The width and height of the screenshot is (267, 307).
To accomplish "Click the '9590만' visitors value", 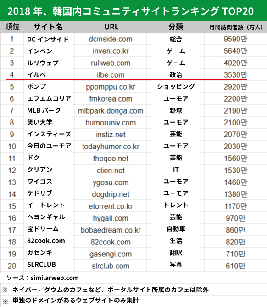I will (235, 39).
